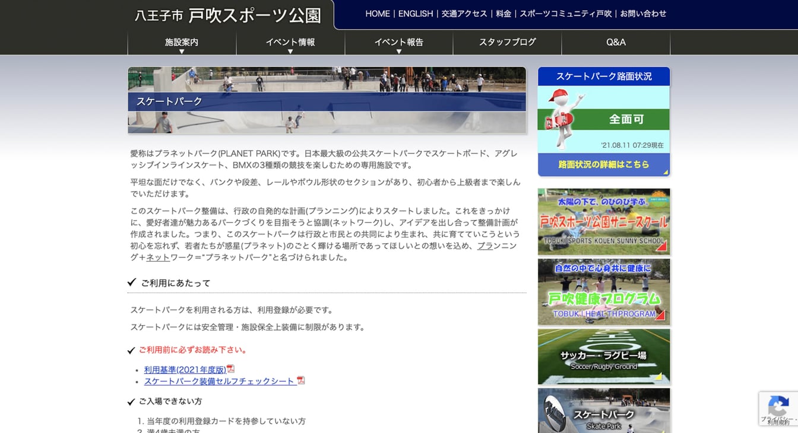Open the 交通アクセス page

coord(464,14)
